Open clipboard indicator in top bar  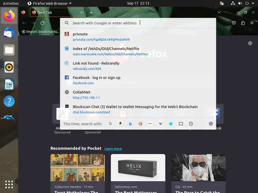[222, 3]
